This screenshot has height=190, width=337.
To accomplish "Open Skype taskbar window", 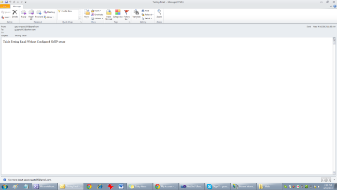I will [218, 186].
